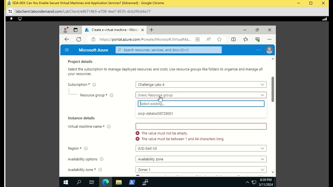Click the Microsoft Azure home link
333x187 pixels.
click(93, 50)
